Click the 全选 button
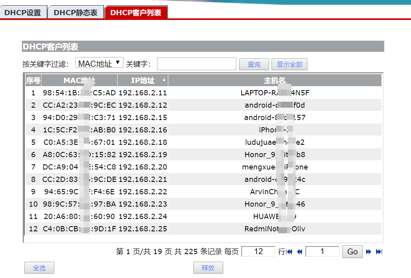 point(39,268)
